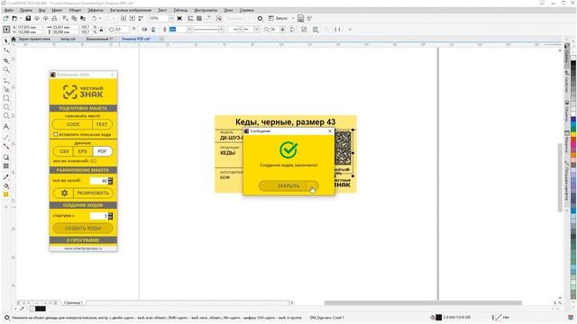Click the gear settings button beside РАЗМНОЖИТЬ

pos(64,193)
